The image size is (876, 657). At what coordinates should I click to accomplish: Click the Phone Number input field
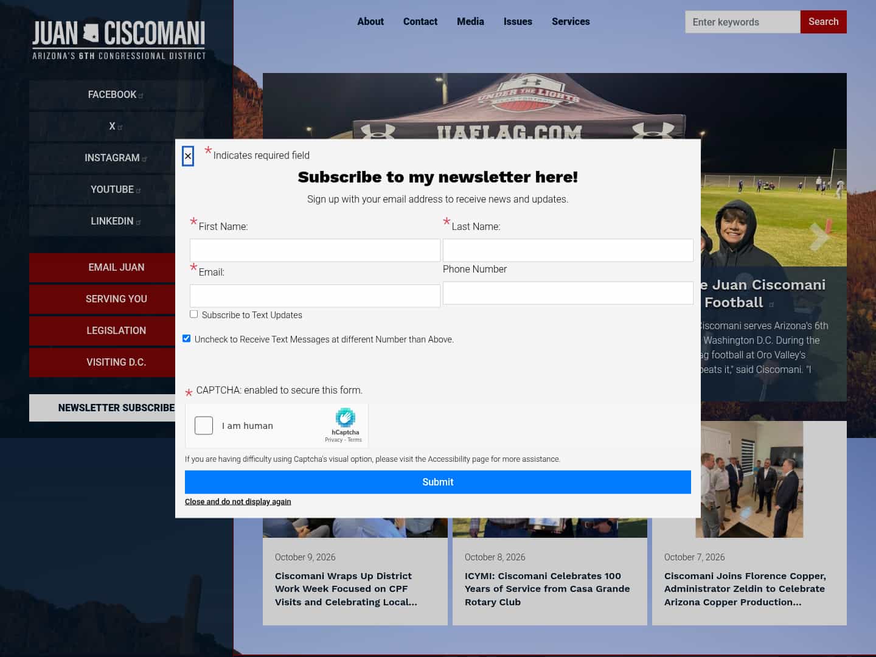568,293
